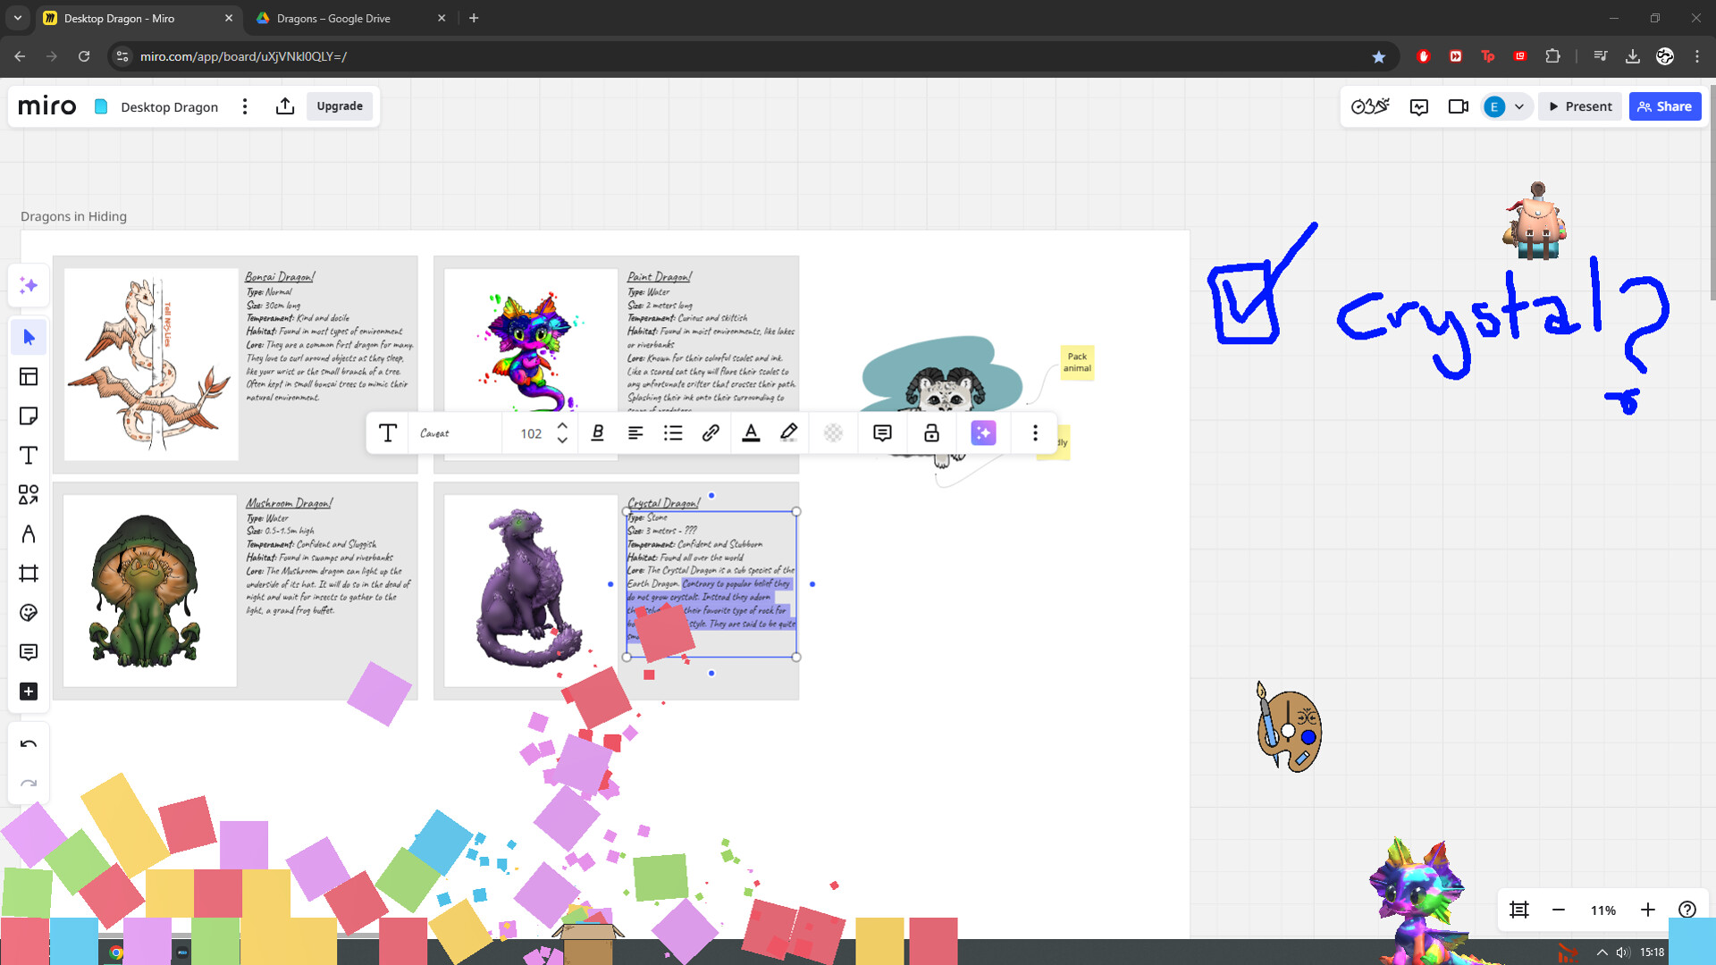Image resolution: width=1716 pixels, height=965 pixels.
Task: Open Miro AI from the sidebar sparkle icon
Action: (29, 285)
